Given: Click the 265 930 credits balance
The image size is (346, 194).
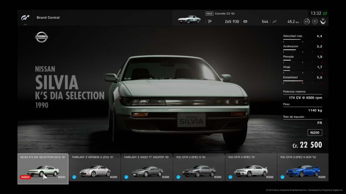Looking at the screenshot, I should pos(232,22).
